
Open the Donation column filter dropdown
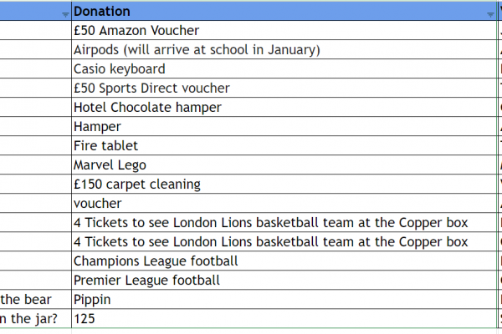pos(490,14)
